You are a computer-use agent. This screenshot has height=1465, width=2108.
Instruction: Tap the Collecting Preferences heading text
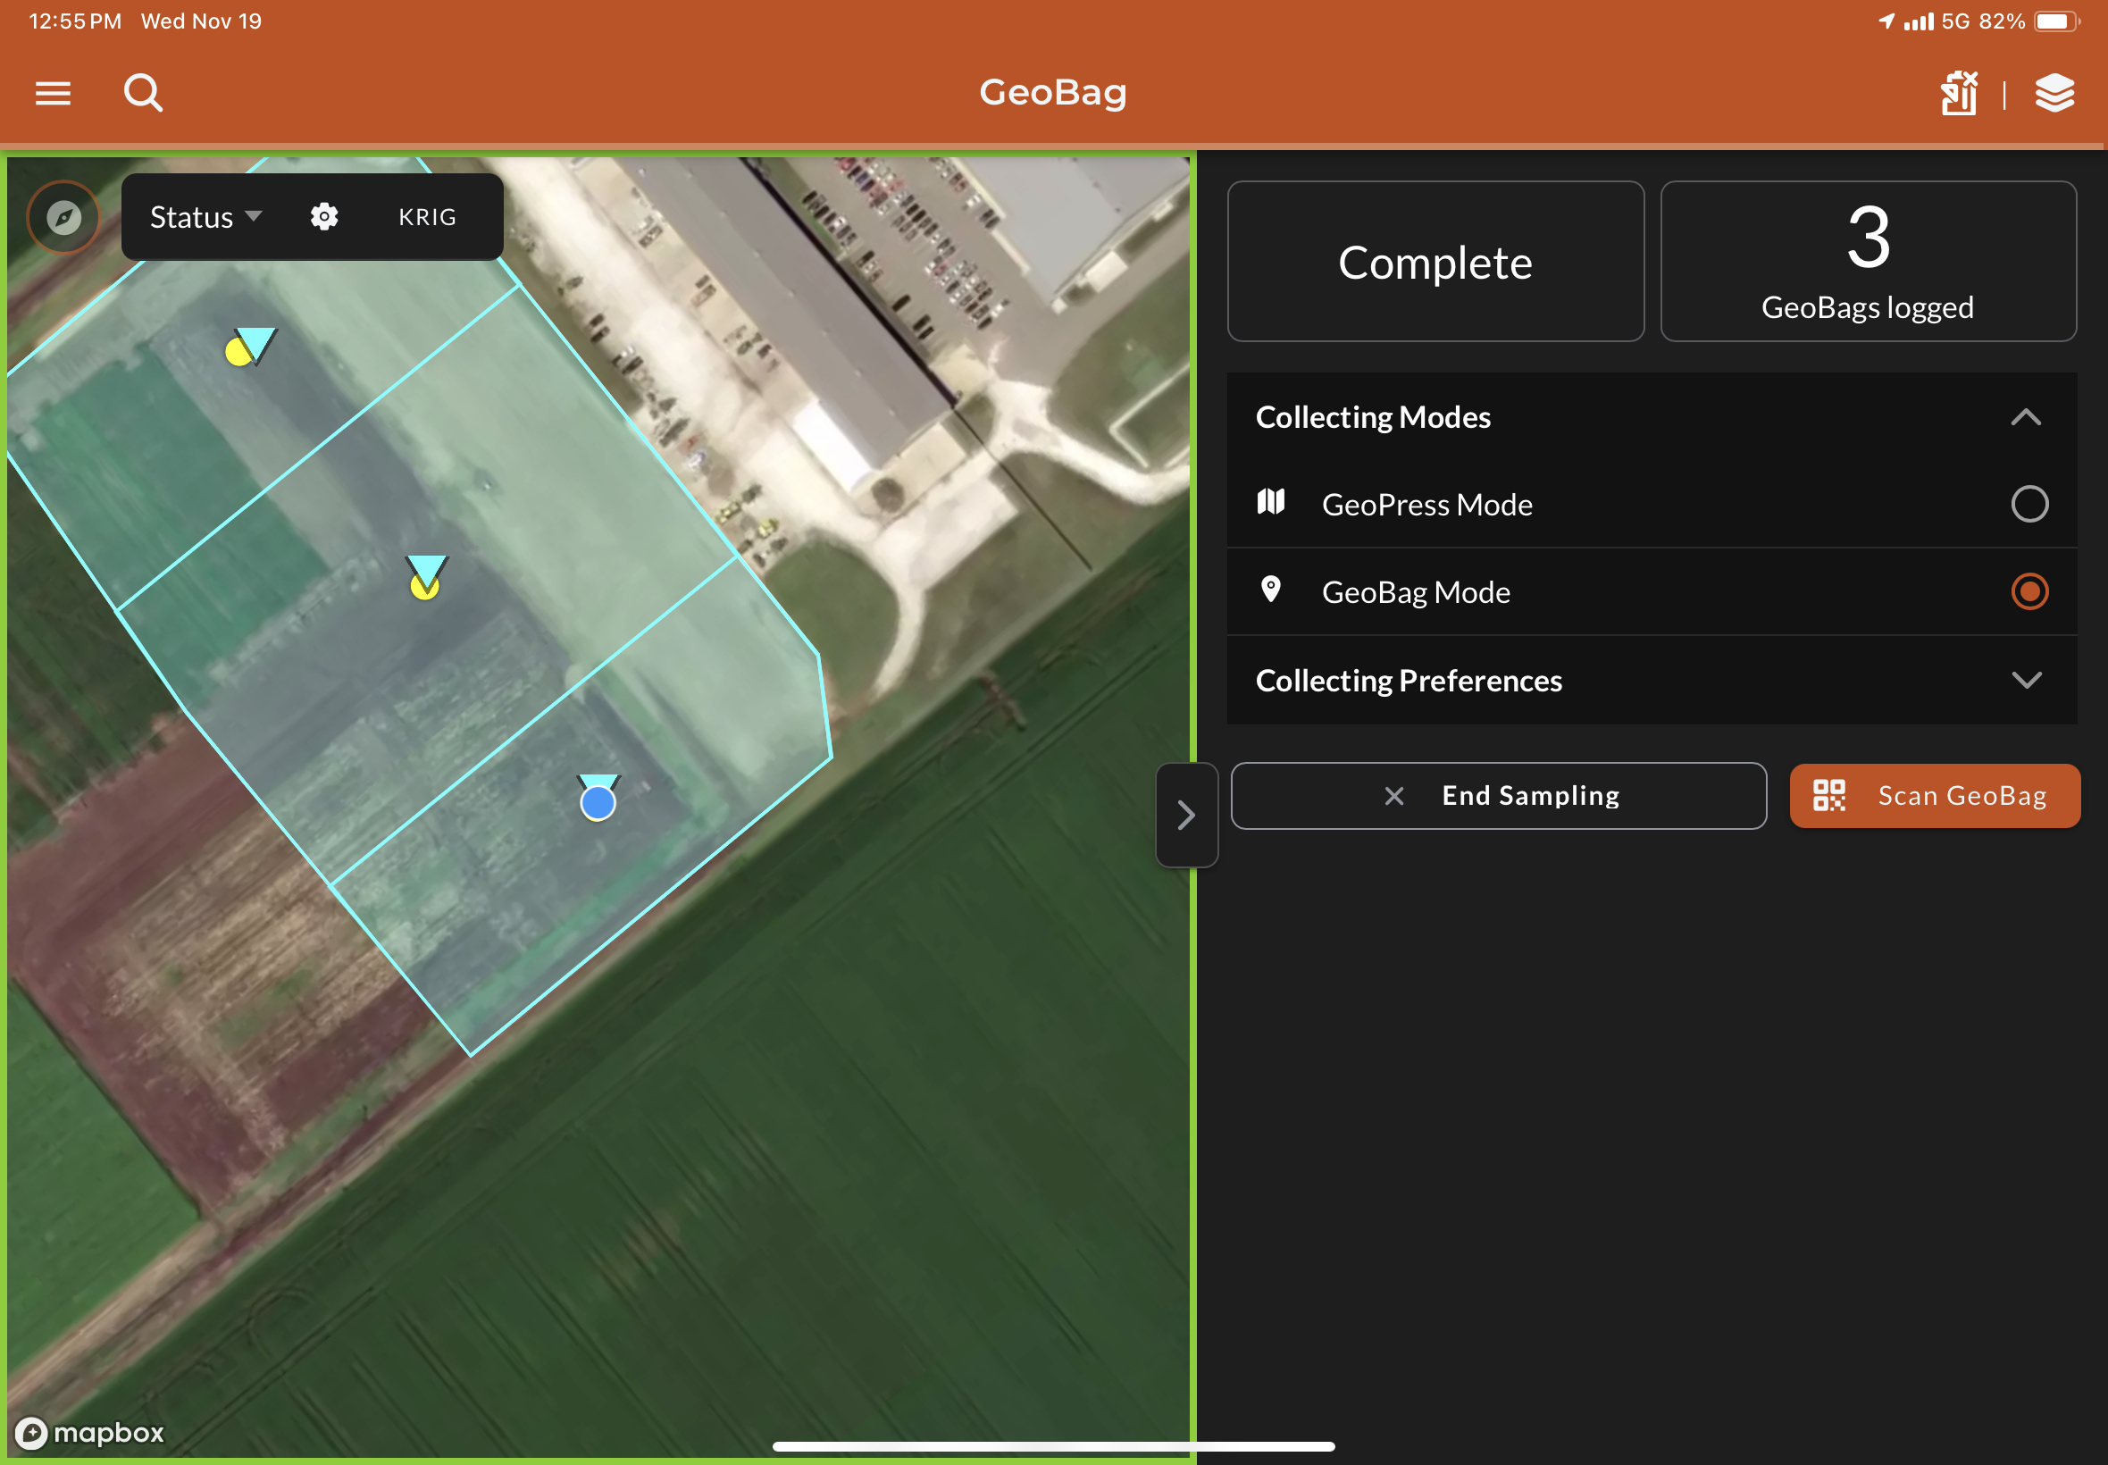click(1409, 680)
